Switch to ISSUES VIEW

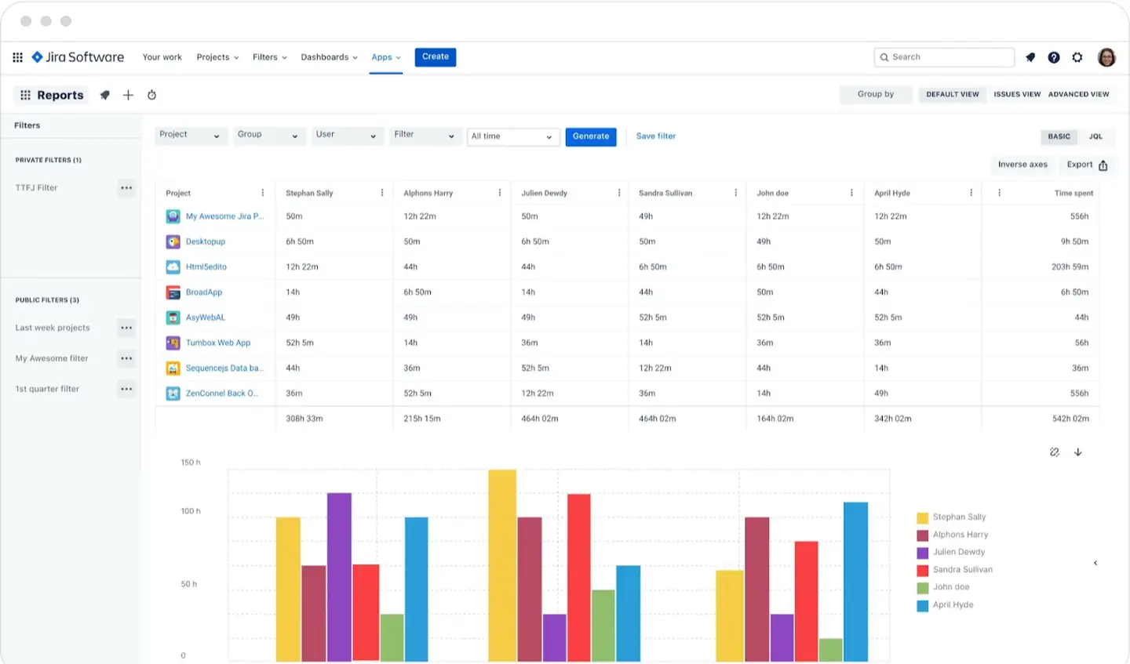pos(1017,94)
